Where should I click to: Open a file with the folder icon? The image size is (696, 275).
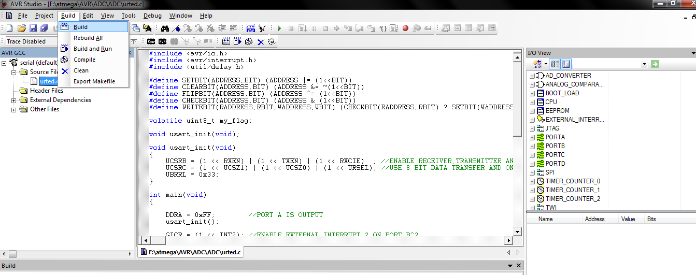21,28
